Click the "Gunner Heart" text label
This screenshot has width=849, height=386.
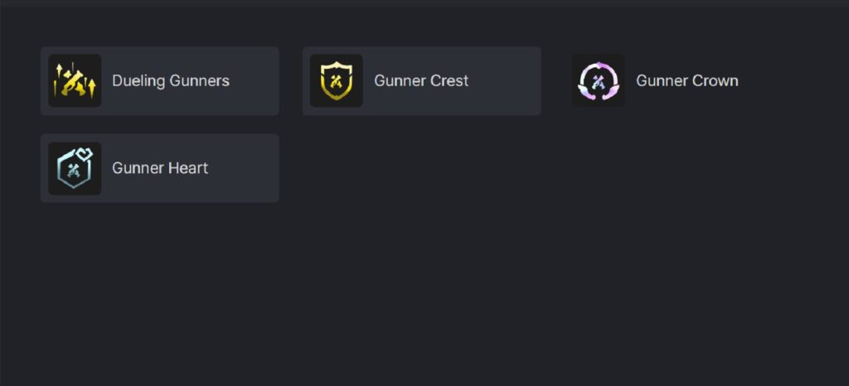(x=160, y=168)
